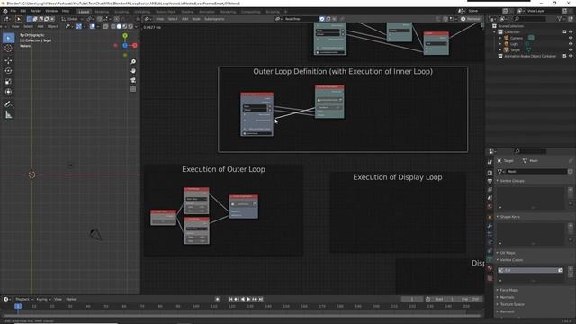Open the File menu
This screenshot has width=576, height=324.
13,11
